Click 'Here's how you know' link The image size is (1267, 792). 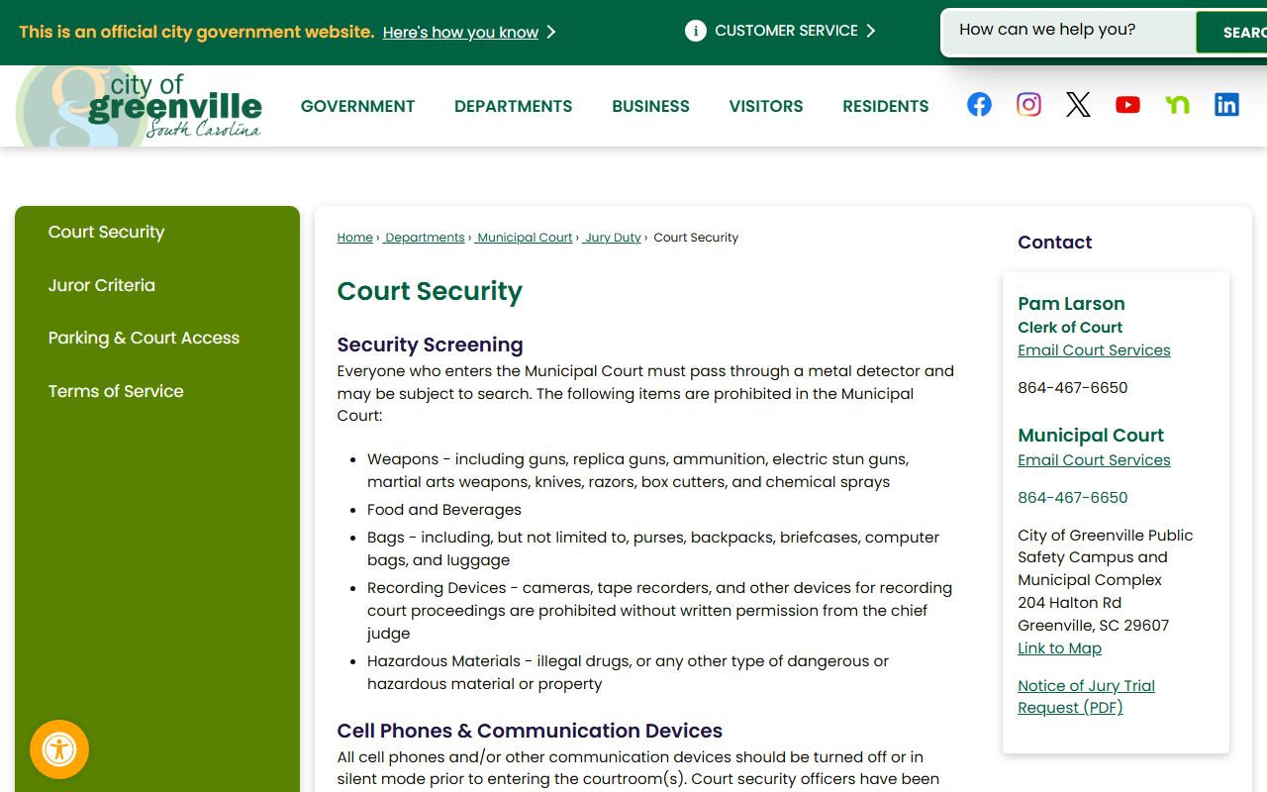pyautogui.click(x=460, y=33)
